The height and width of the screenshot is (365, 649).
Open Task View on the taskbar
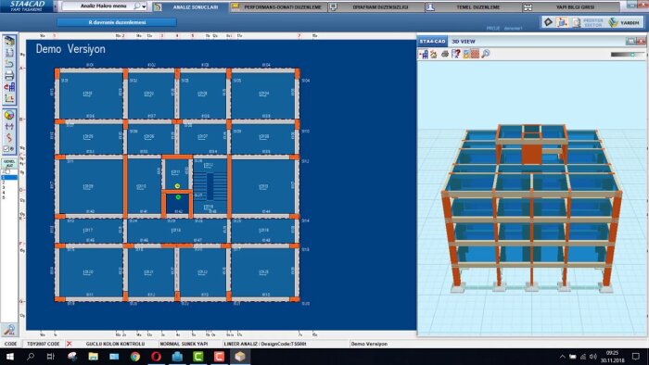(50, 357)
